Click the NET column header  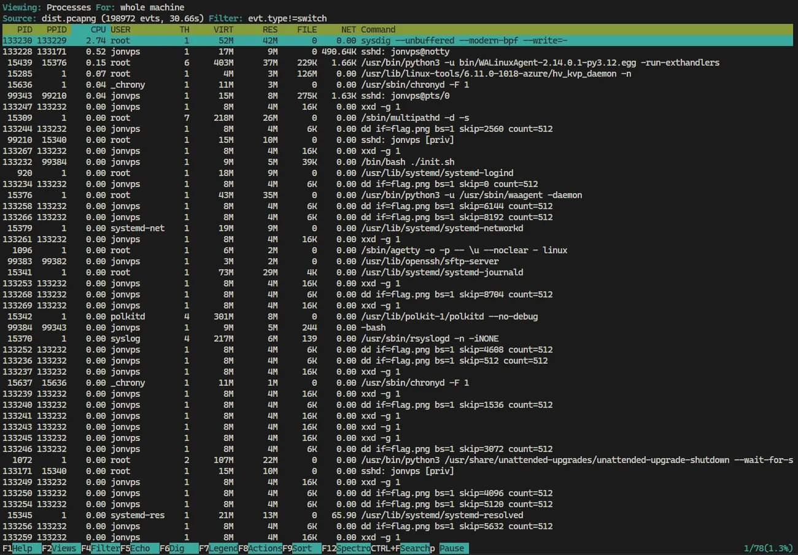pos(349,29)
